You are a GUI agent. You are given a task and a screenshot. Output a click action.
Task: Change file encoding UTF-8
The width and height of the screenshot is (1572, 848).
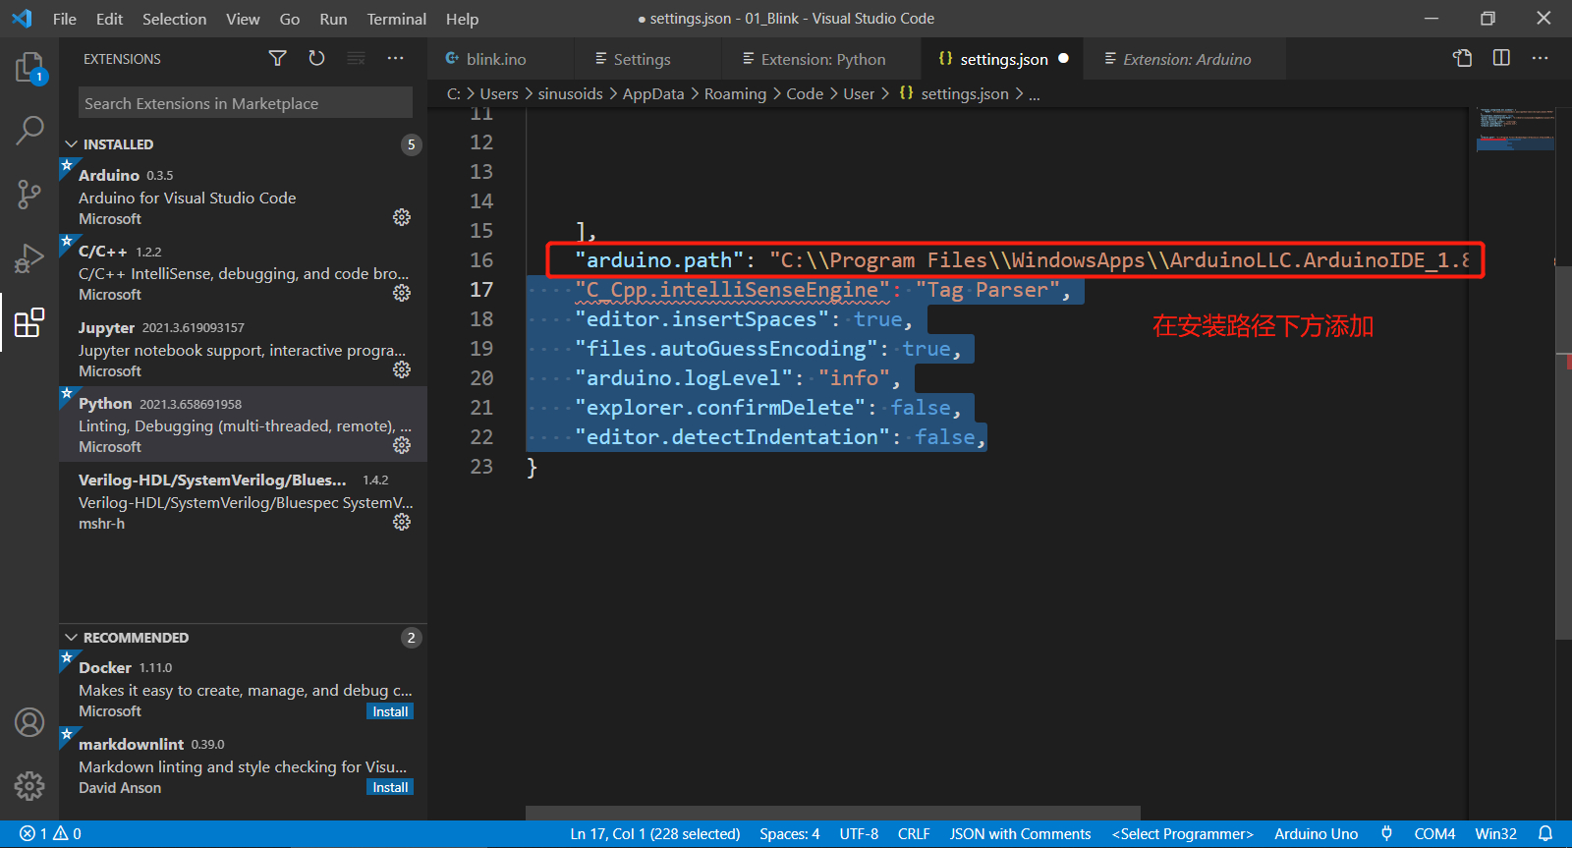pyautogui.click(x=859, y=833)
